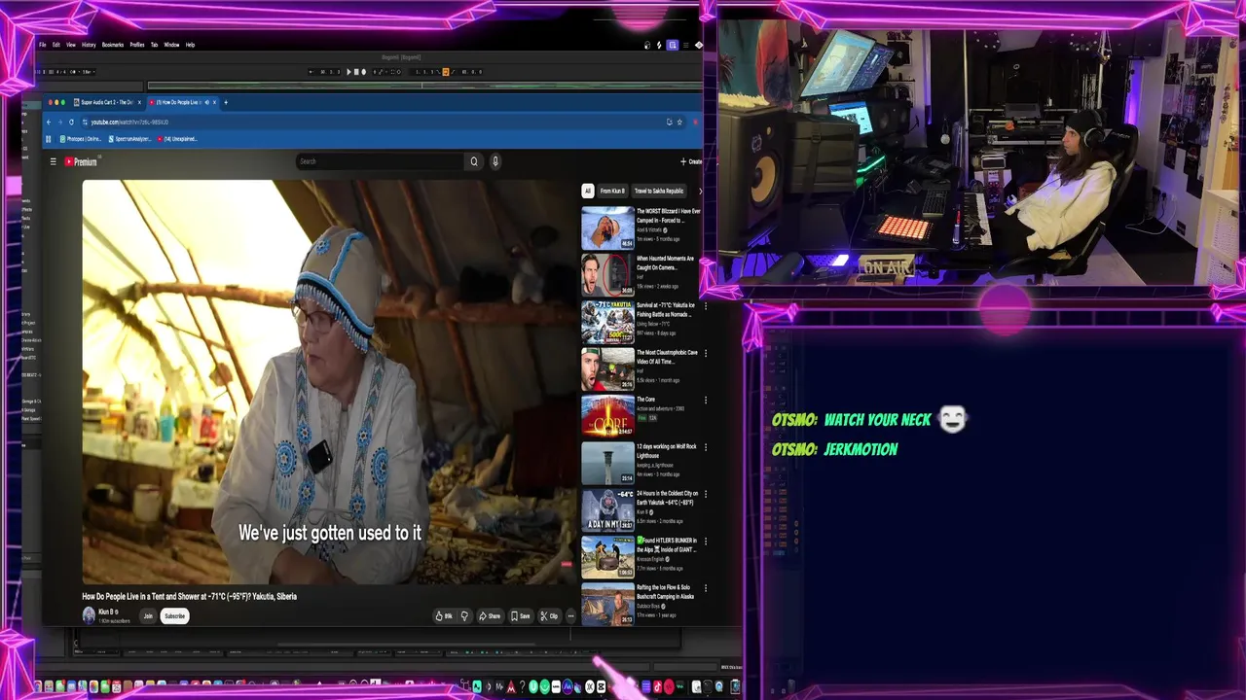Open the Unexplained bookmark
This screenshot has height=700, width=1246.
click(177, 139)
